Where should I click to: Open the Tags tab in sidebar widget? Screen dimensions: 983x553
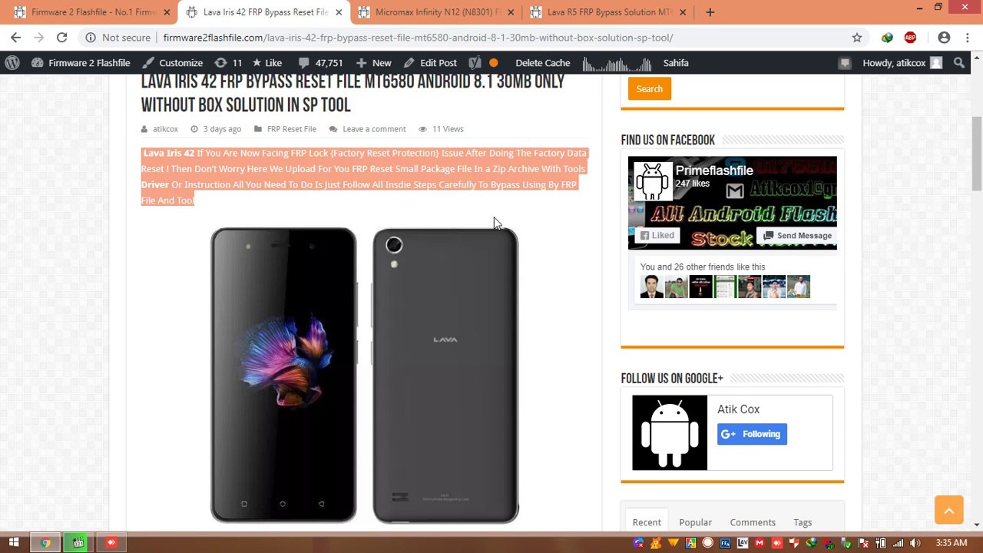click(803, 522)
